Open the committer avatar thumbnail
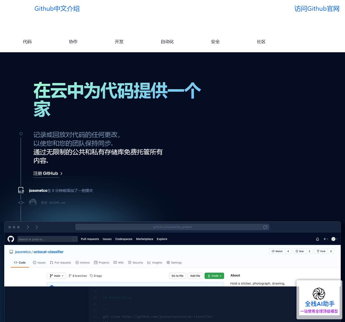The image size is (345, 322). tap(33, 203)
